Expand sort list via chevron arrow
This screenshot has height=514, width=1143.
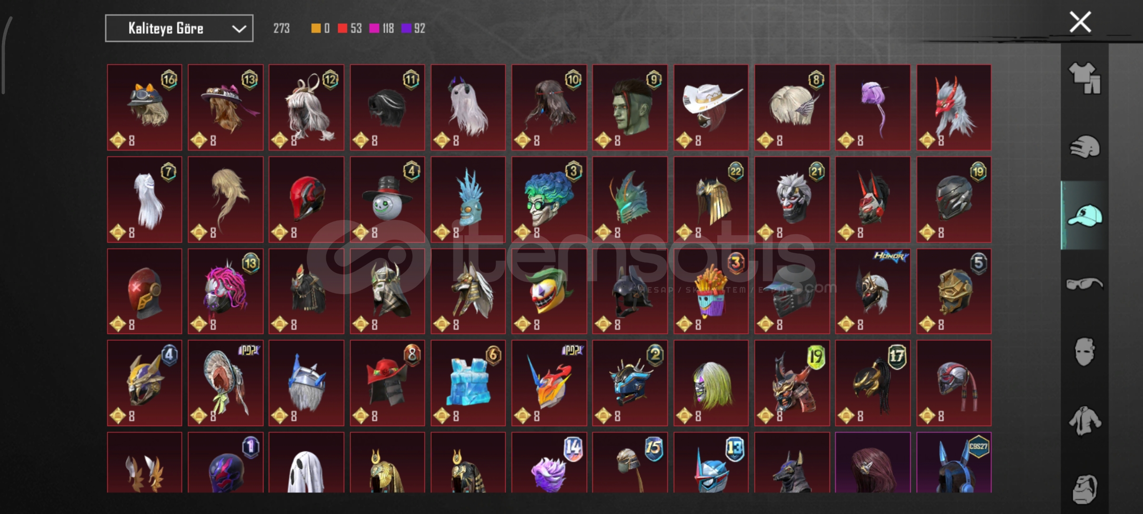point(239,29)
